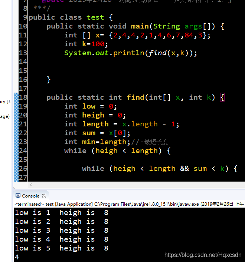Click the '<terminated> test' console status line
The width and height of the screenshot is (245, 262).
[x=130, y=204]
